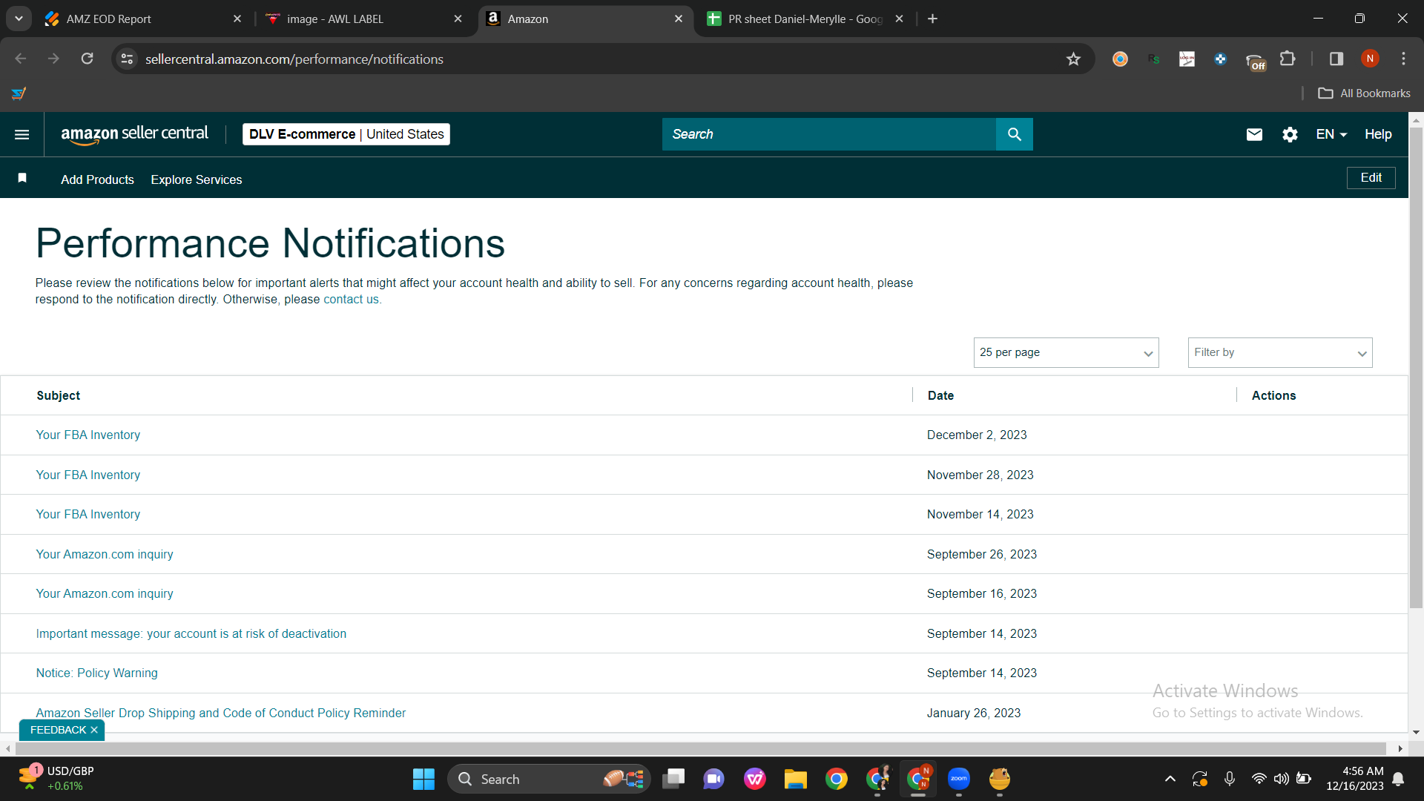Open Your FBA Inventory from December 2, 2023
This screenshot has height=801, width=1424.
[88, 435]
